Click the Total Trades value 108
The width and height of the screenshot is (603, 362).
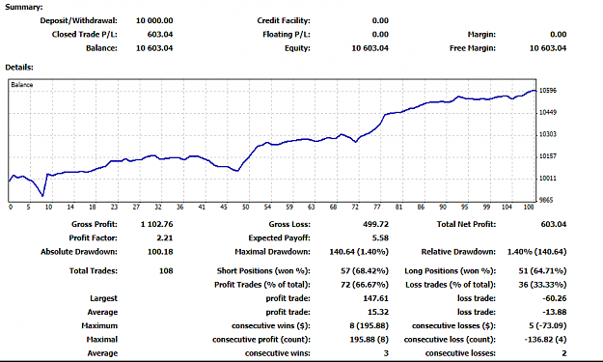click(x=166, y=271)
